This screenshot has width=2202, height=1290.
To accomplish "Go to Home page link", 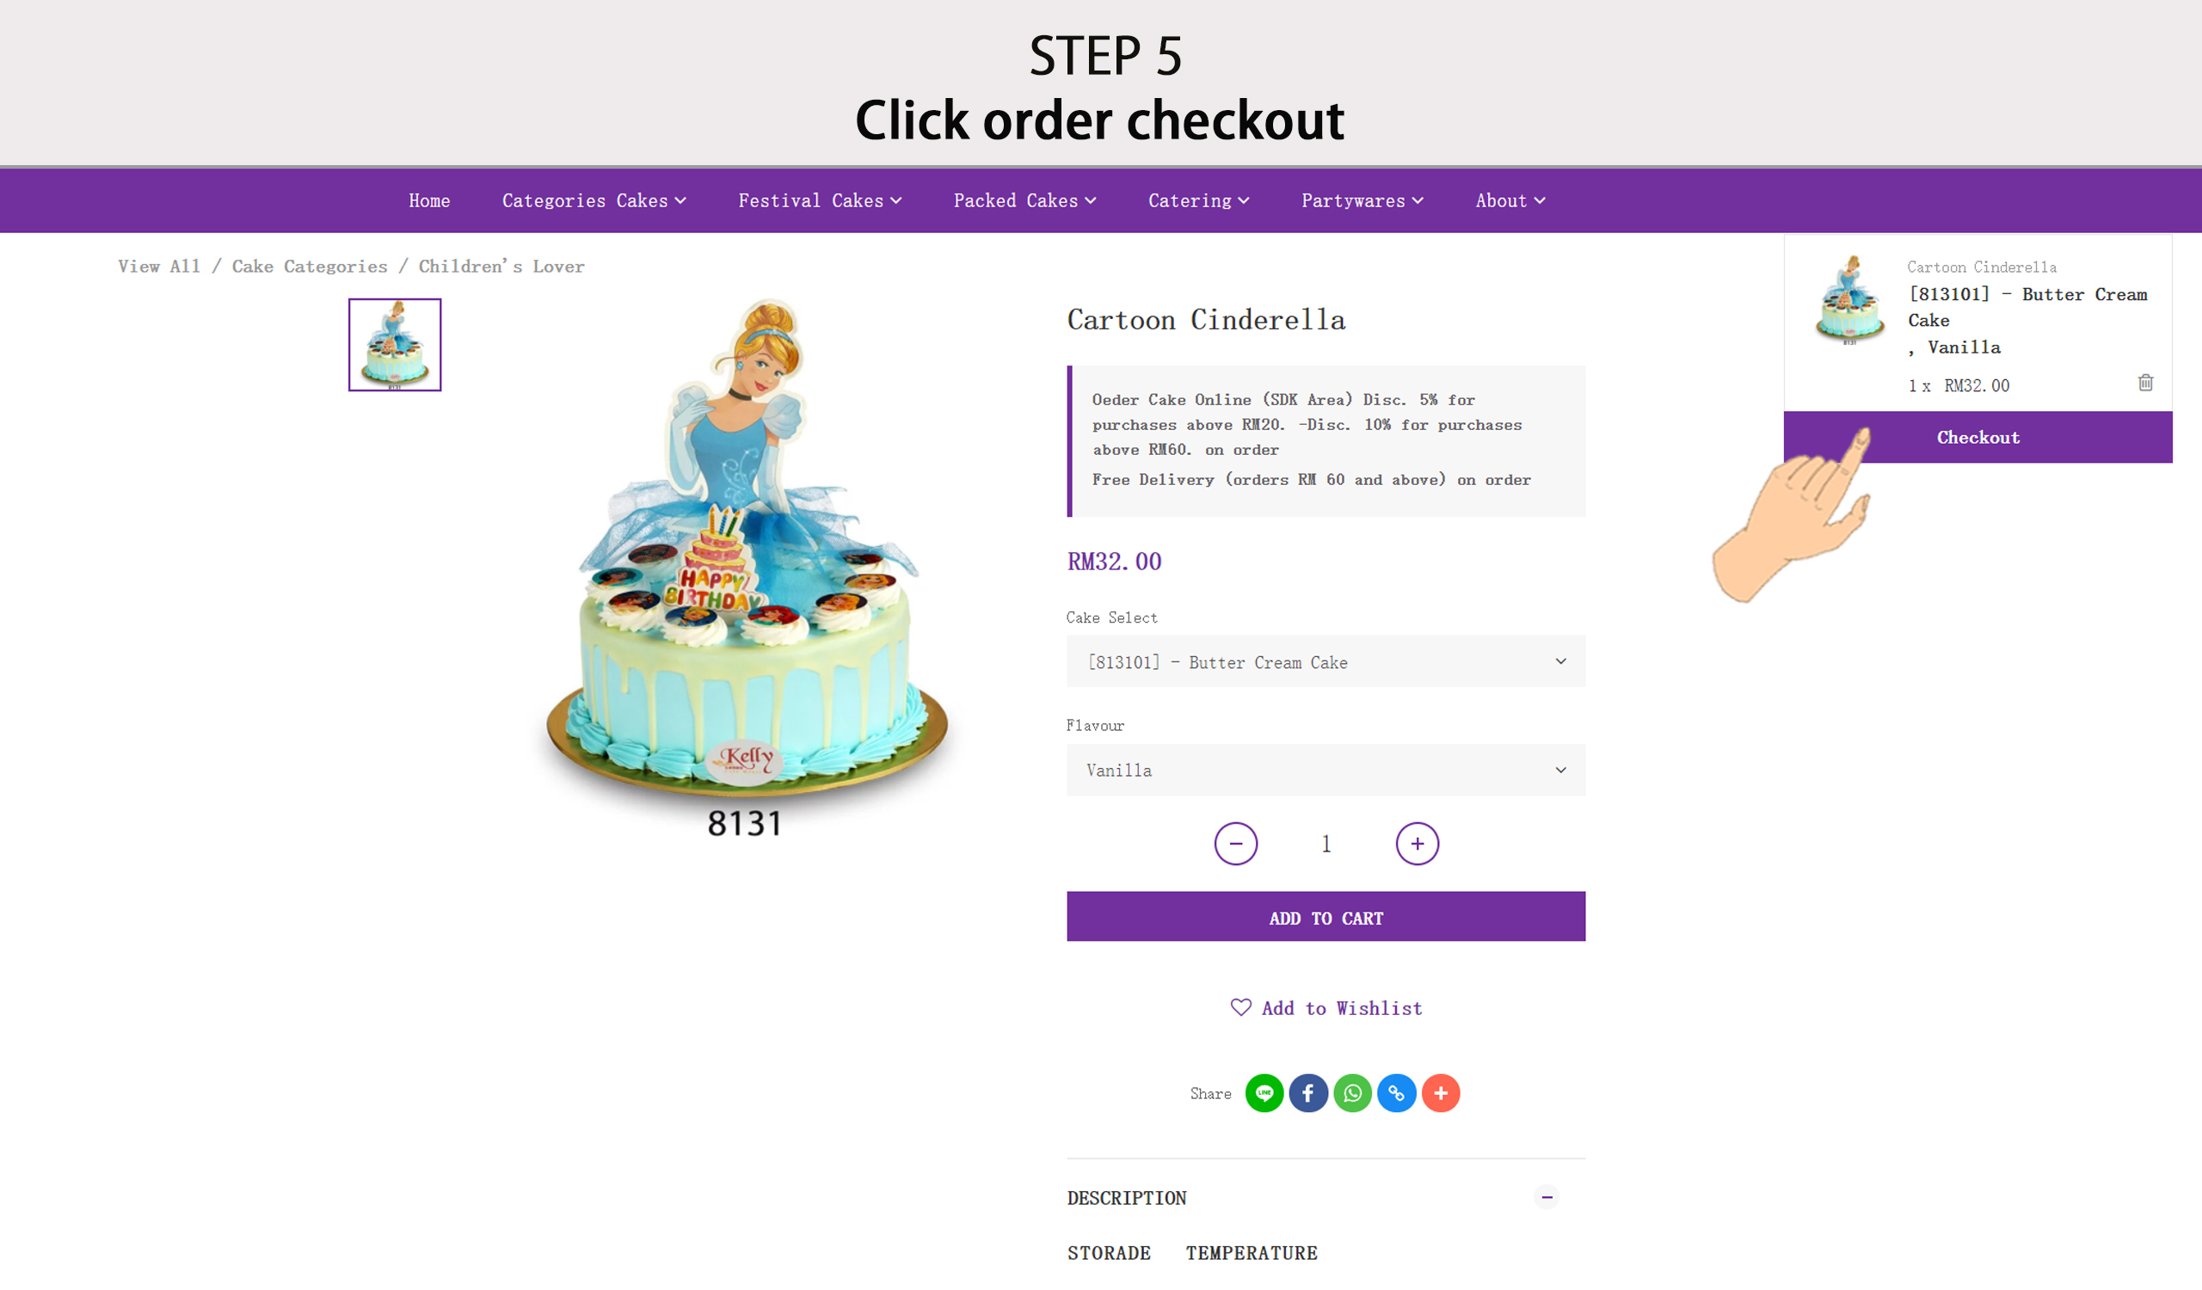I will [x=429, y=201].
